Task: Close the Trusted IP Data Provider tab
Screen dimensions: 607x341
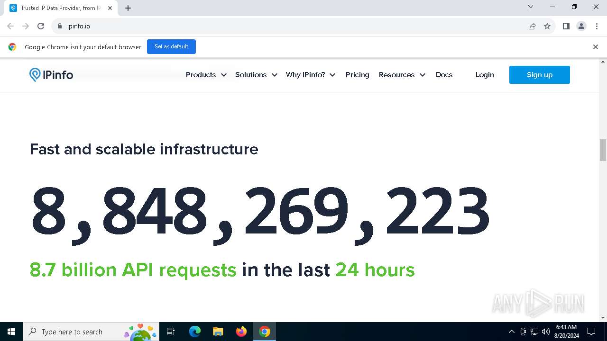Action: coord(110,8)
